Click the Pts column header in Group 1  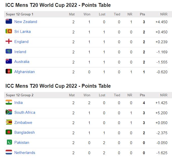click(x=143, y=14)
